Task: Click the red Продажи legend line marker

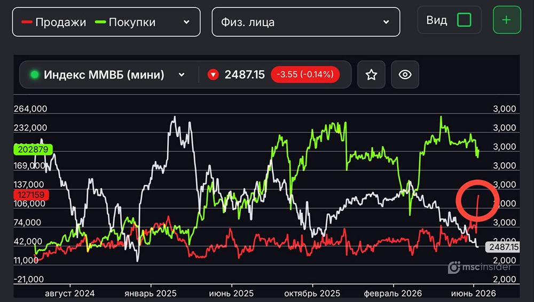Action: pyautogui.click(x=27, y=22)
